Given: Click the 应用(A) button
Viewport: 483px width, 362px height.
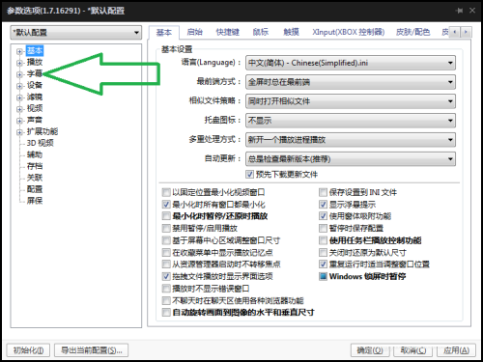Looking at the screenshot, I should point(456,350).
